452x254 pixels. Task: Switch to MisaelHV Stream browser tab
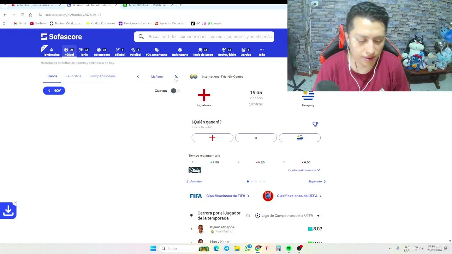(x=148, y=5)
